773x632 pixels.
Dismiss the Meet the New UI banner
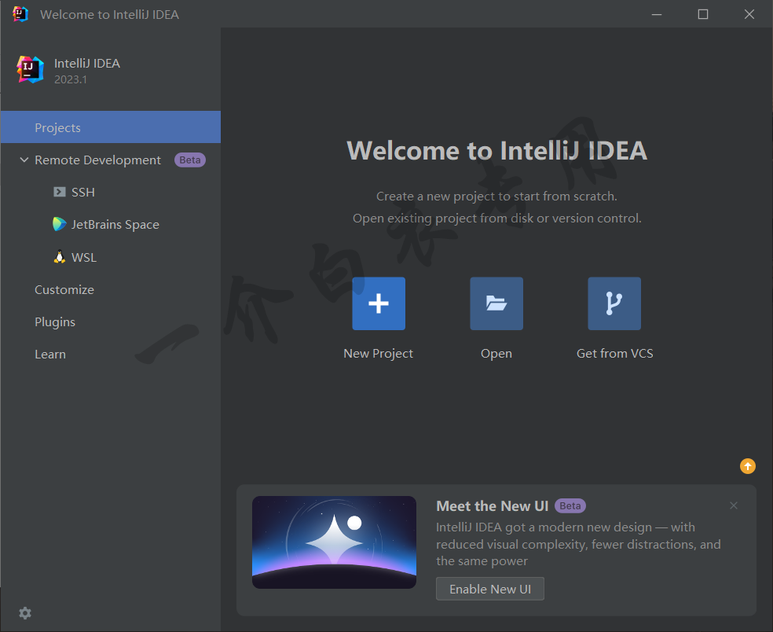pos(734,505)
